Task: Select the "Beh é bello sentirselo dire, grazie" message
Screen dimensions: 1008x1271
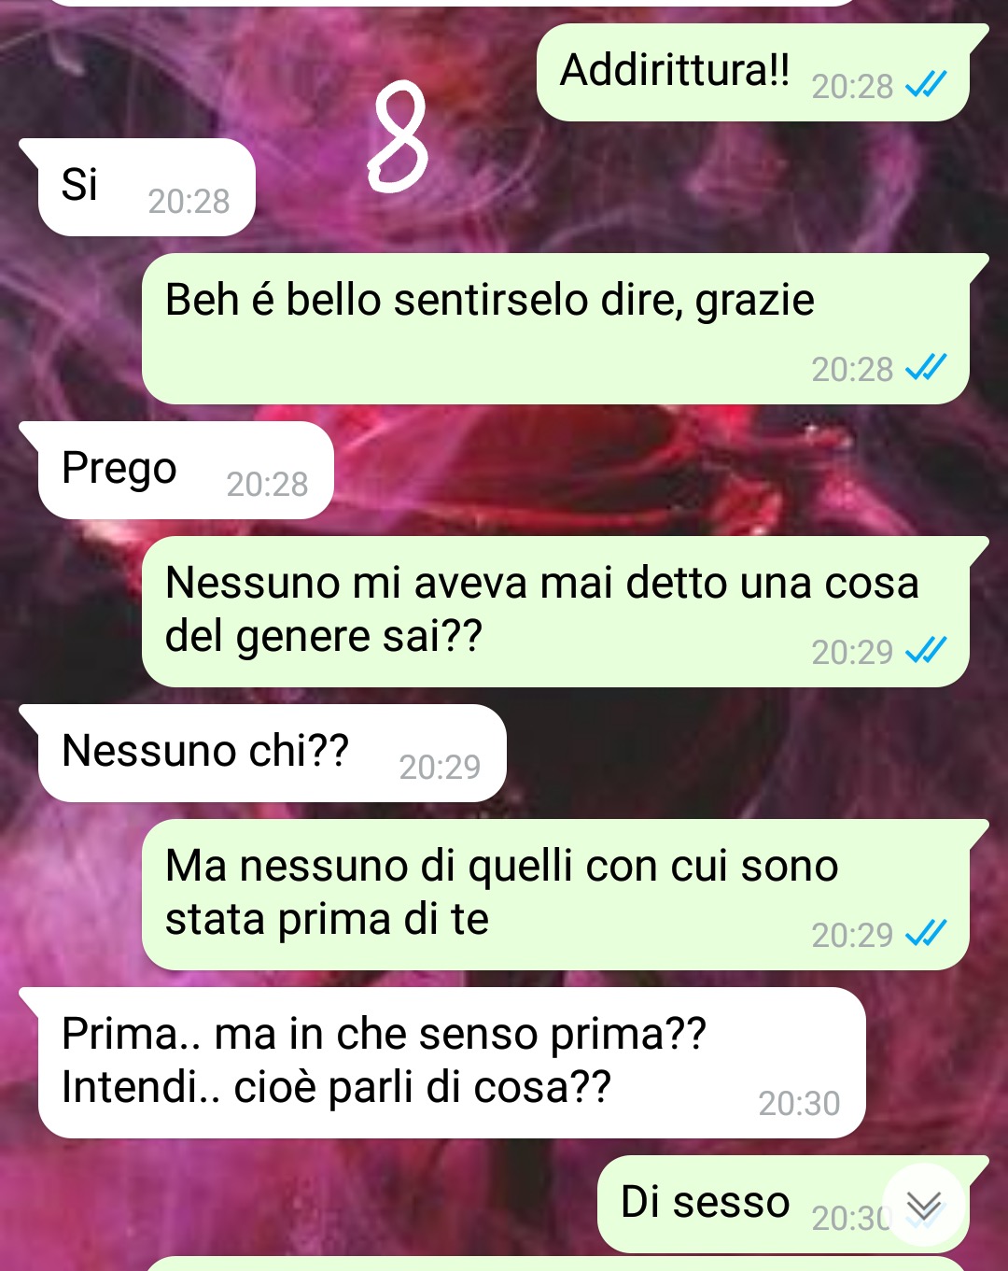Action: click(x=565, y=329)
